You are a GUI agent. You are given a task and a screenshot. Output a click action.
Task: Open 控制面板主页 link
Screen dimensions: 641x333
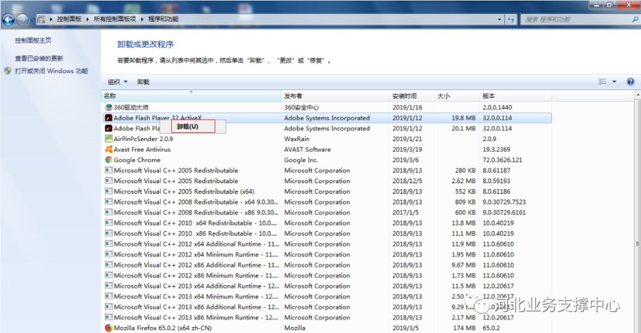pyautogui.click(x=33, y=40)
